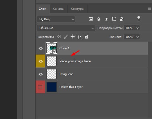Click the Слой 1 smart object thumbnail
The height and width of the screenshot is (119, 152).
(x=52, y=48)
